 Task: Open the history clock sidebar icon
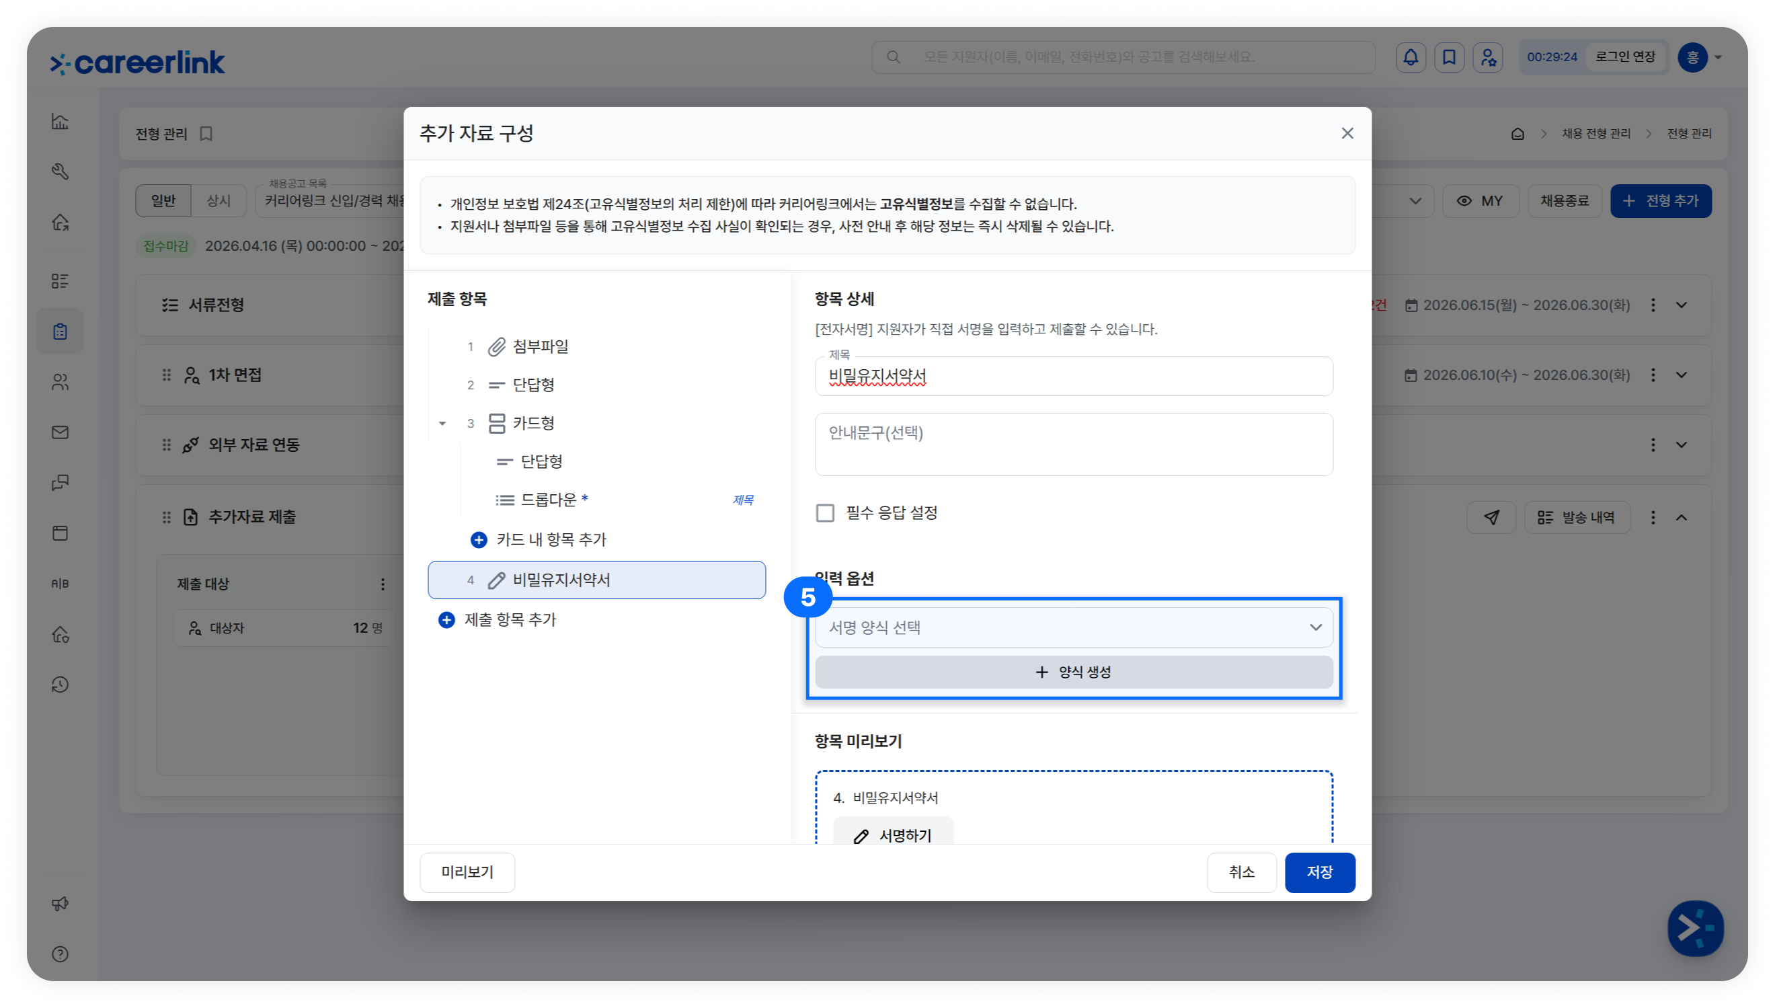pyautogui.click(x=61, y=685)
